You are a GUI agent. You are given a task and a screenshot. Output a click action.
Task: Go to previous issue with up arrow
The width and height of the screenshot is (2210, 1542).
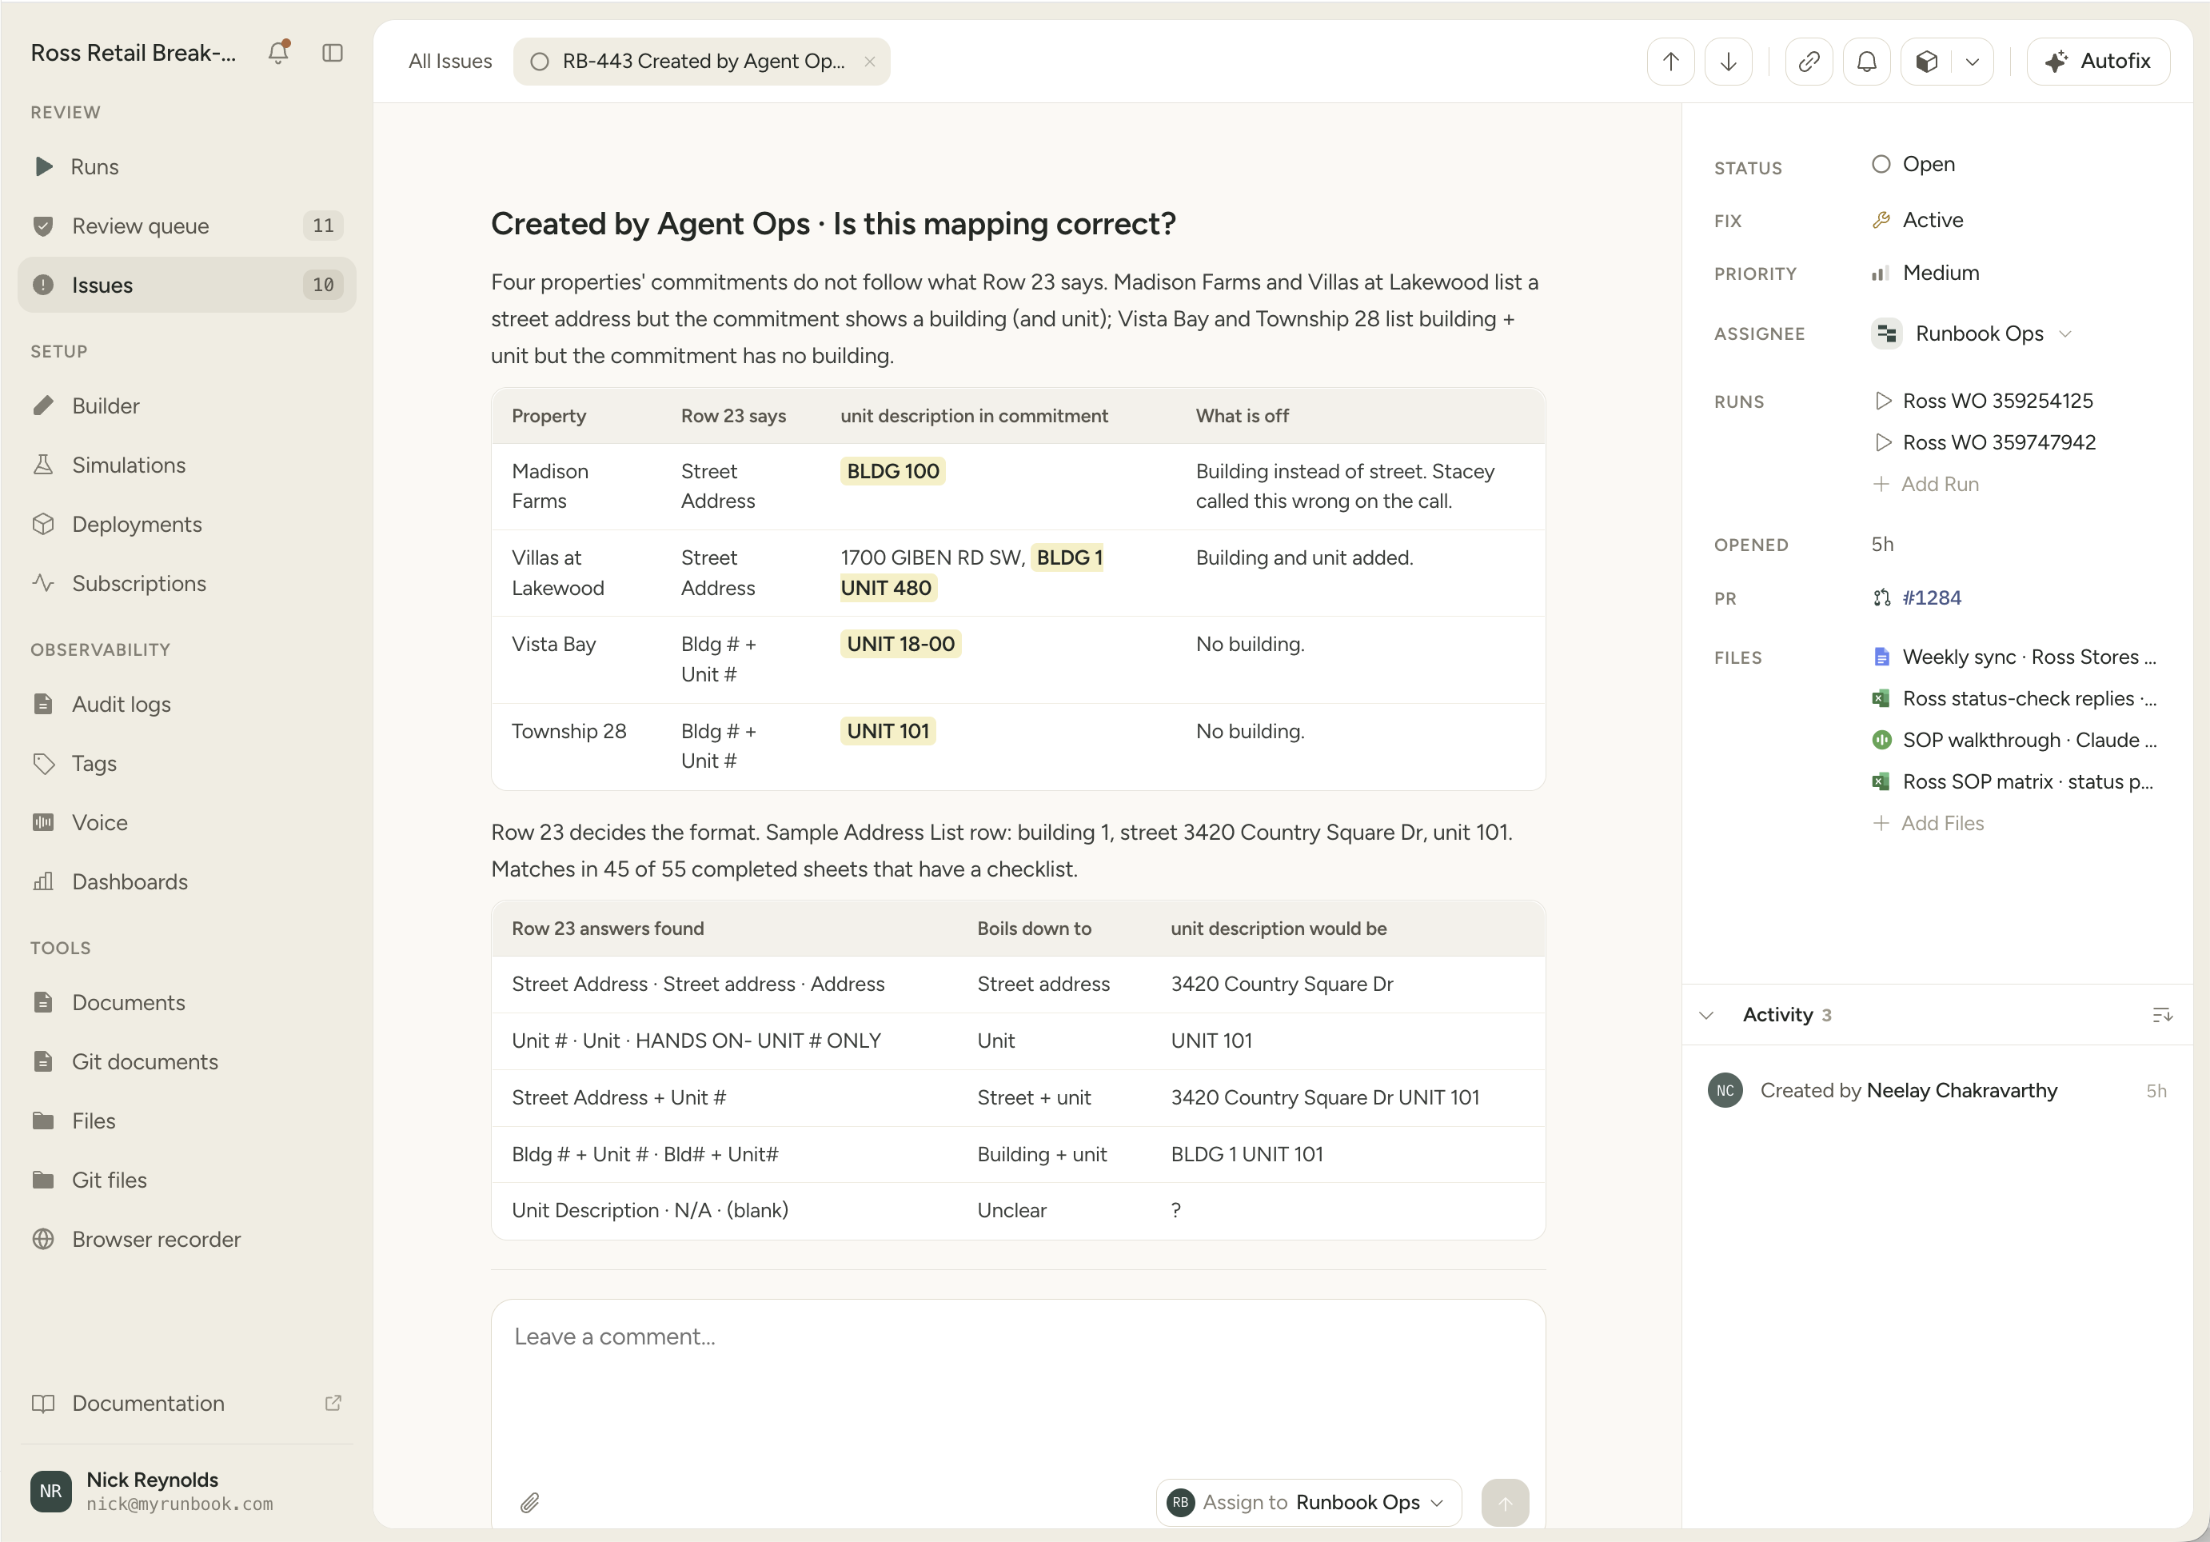click(x=1670, y=62)
